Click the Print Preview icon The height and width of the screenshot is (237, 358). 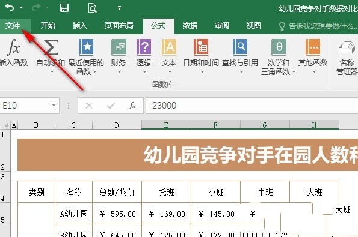click(92, 8)
